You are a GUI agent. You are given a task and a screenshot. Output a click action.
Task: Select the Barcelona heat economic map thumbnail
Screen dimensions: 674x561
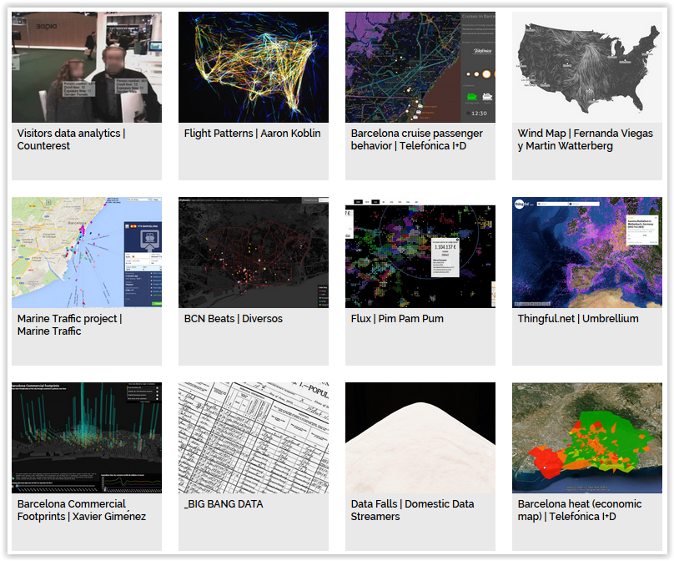586,437
